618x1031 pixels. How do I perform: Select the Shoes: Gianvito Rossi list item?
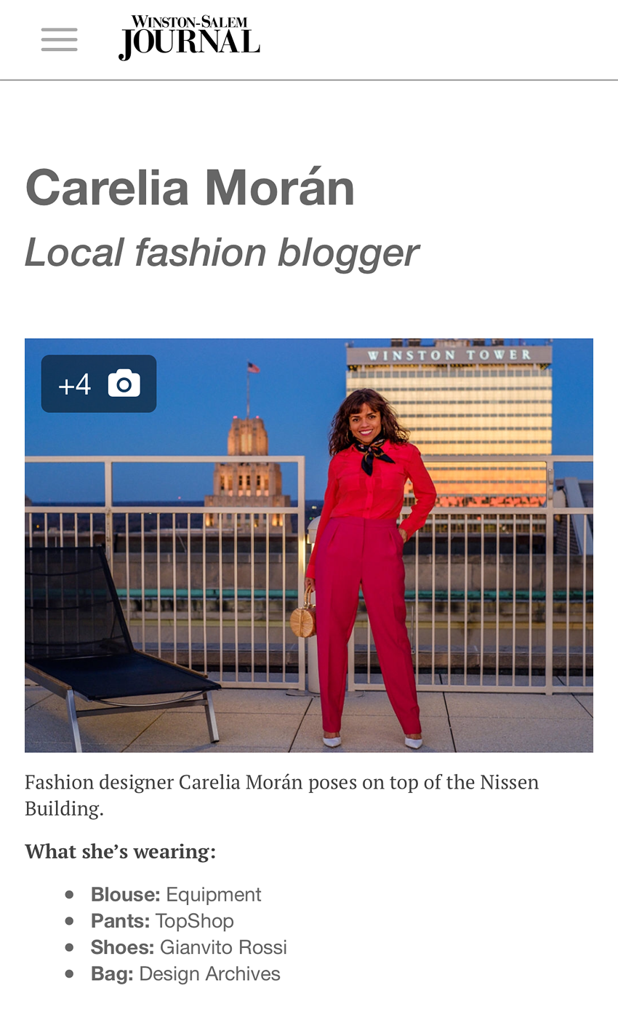pos(189,947)
